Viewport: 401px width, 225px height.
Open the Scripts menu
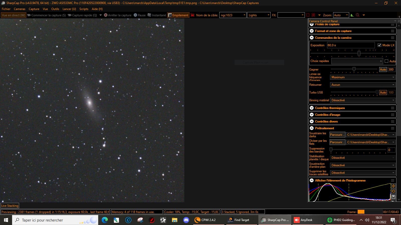click(x=84, y=9)
